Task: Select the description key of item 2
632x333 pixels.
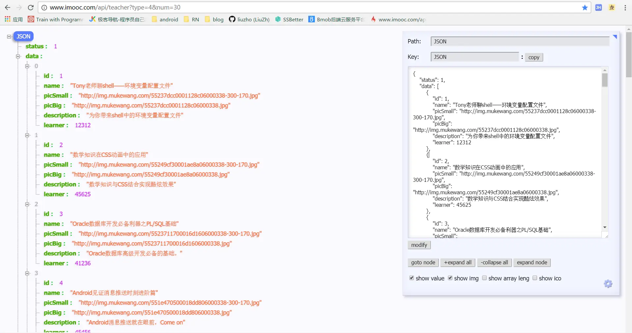Action: tap(62, 253)
